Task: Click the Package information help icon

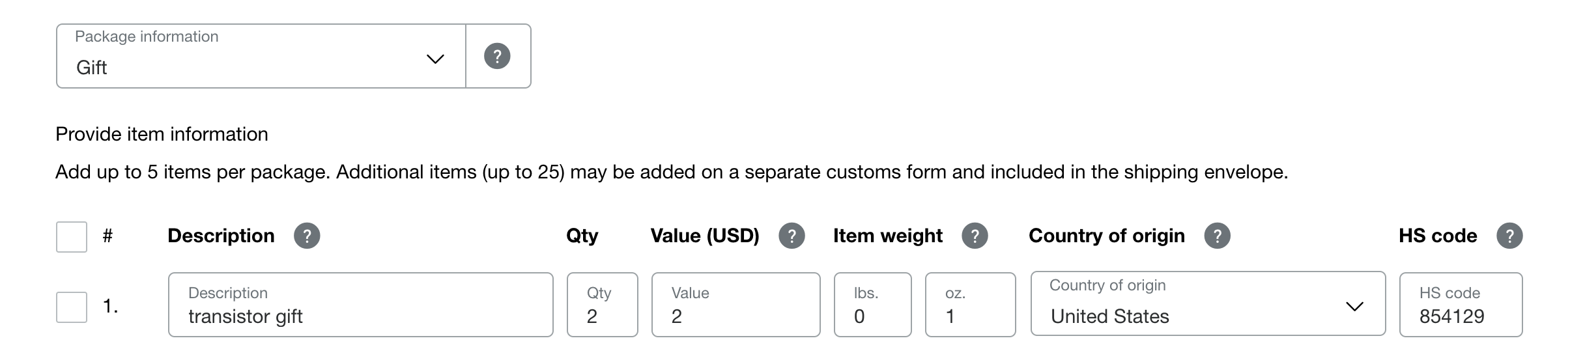Action: 497,56
